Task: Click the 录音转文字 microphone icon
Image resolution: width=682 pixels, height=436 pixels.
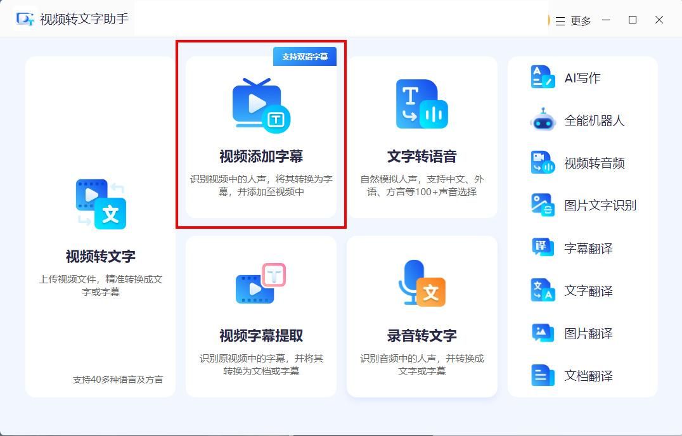Action: (x=422, y=283)
